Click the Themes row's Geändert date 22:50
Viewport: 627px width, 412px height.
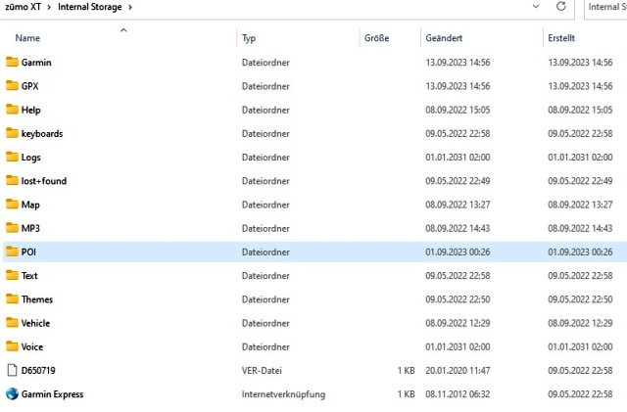point(458,299)
